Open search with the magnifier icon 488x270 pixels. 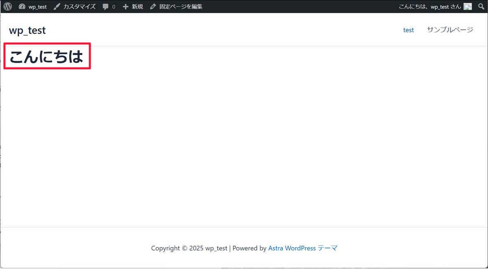point(481,6)
